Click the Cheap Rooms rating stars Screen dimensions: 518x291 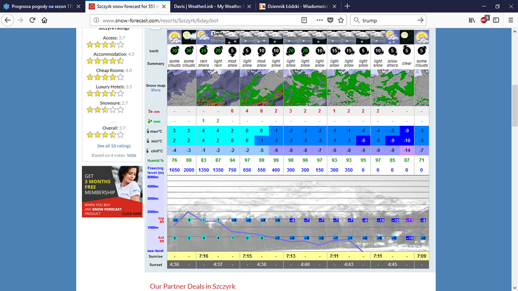105,77
